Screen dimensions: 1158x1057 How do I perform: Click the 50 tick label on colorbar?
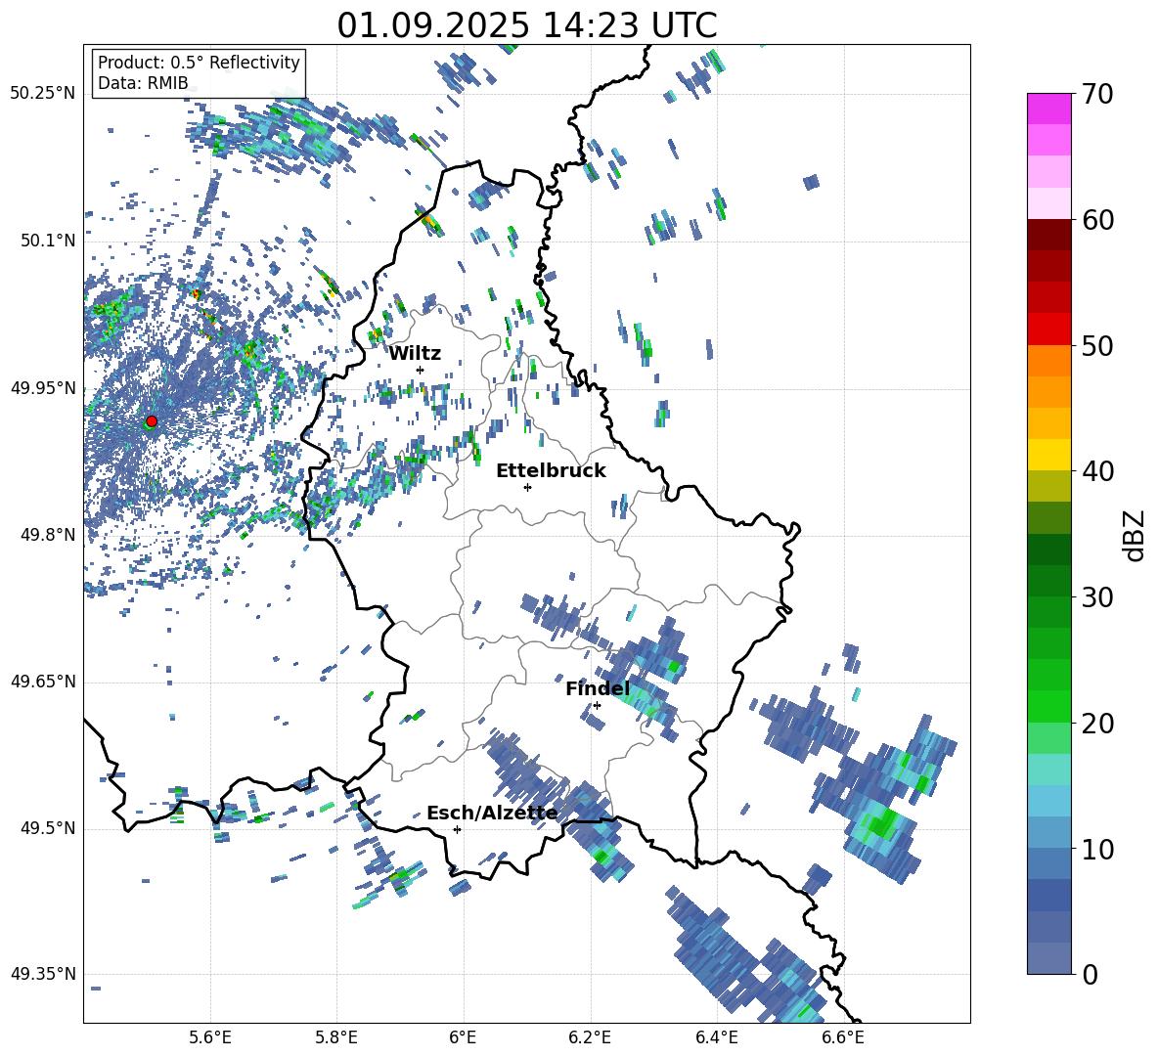(x=1097, y=346)
